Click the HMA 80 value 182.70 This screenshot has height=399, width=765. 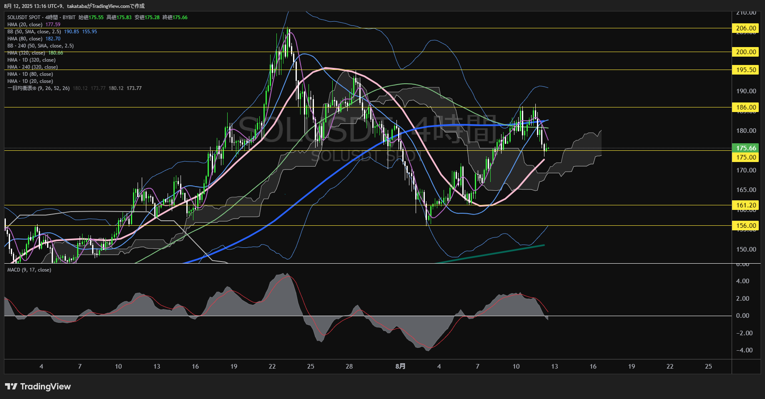click(53, 39)
